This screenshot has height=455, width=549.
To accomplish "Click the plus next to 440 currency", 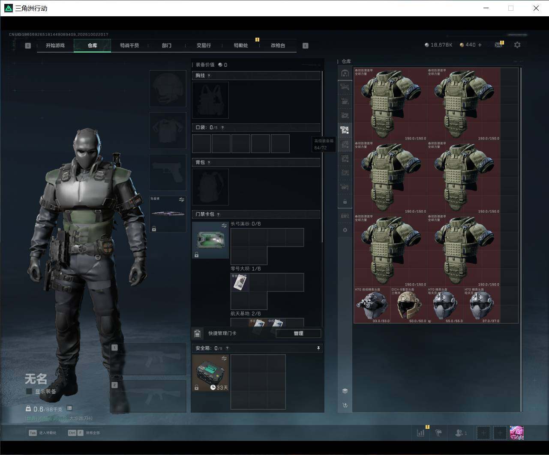I will coord(480,45).
